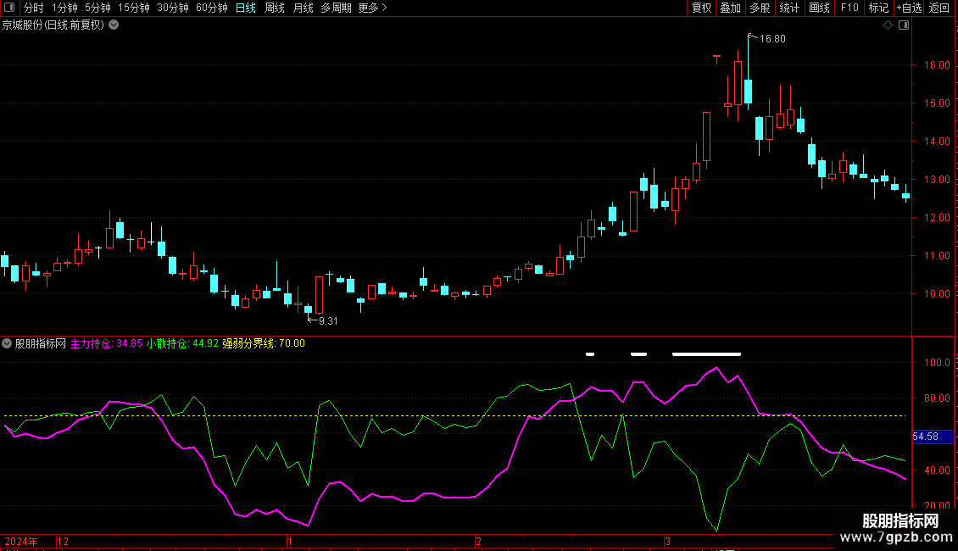The image size is (958, 551).
Task: Click 小散持仓: 44.92 value label
Action: click(x=182, y=343)
